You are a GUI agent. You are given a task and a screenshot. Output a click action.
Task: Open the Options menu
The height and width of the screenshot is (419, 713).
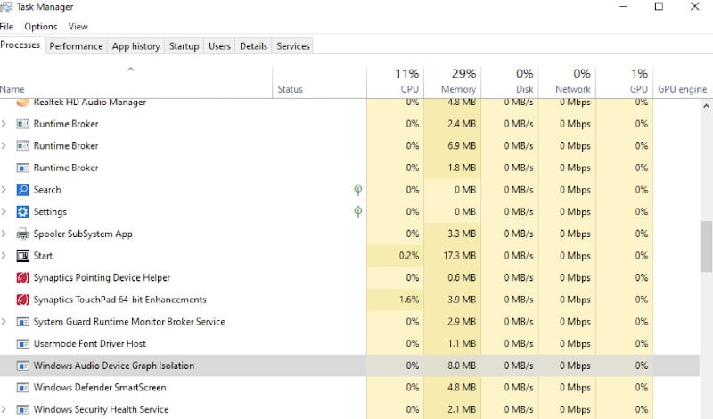click(41, 27)
